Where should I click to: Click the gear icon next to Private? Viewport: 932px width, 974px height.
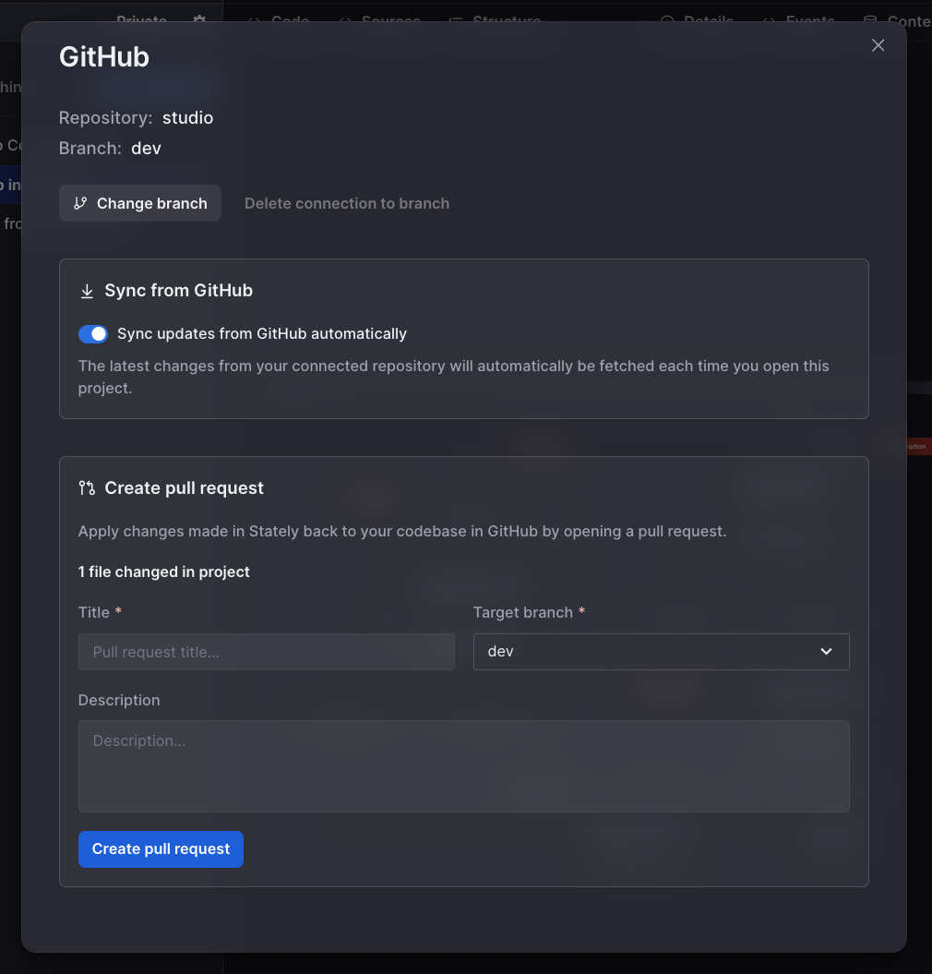coord(198,20)
